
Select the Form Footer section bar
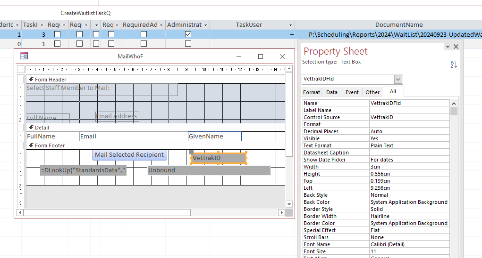point(155,145)
